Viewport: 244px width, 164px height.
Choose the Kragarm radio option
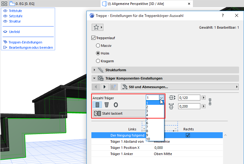(98, 61)
